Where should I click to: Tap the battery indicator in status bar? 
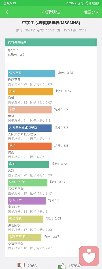coord(95,3)
